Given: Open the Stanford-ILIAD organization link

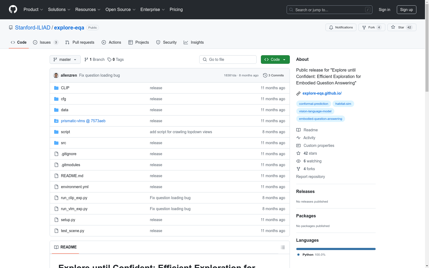Looking at the screenshot, I should point(33,28).
